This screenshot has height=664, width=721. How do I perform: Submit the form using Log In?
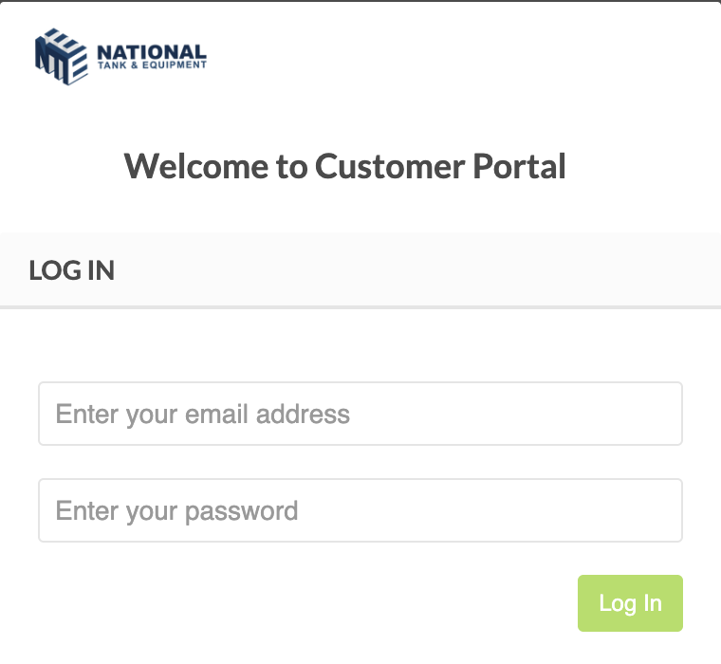pyautogui.click(x=630, y=603)
